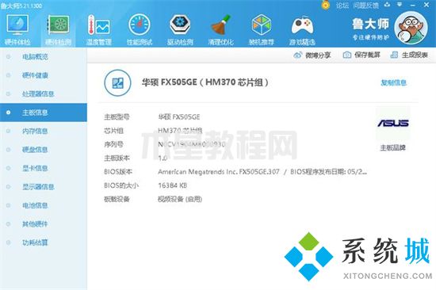Screen dimensions: 436x290
Task: Select 主板信息 in the sidebar
Action: (44, 113)
